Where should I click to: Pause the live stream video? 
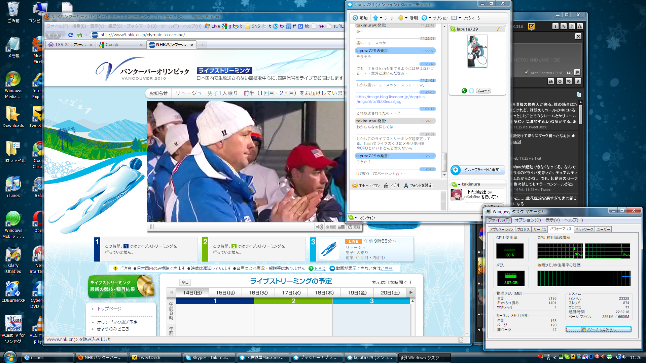[x=152, y=227]
